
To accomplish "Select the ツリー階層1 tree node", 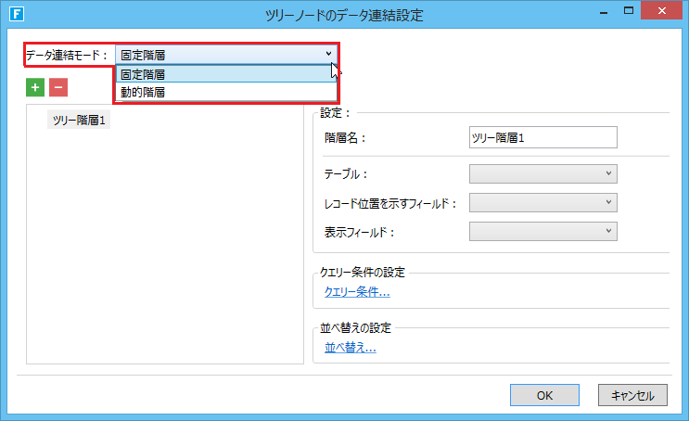I will tap(79, 120).
